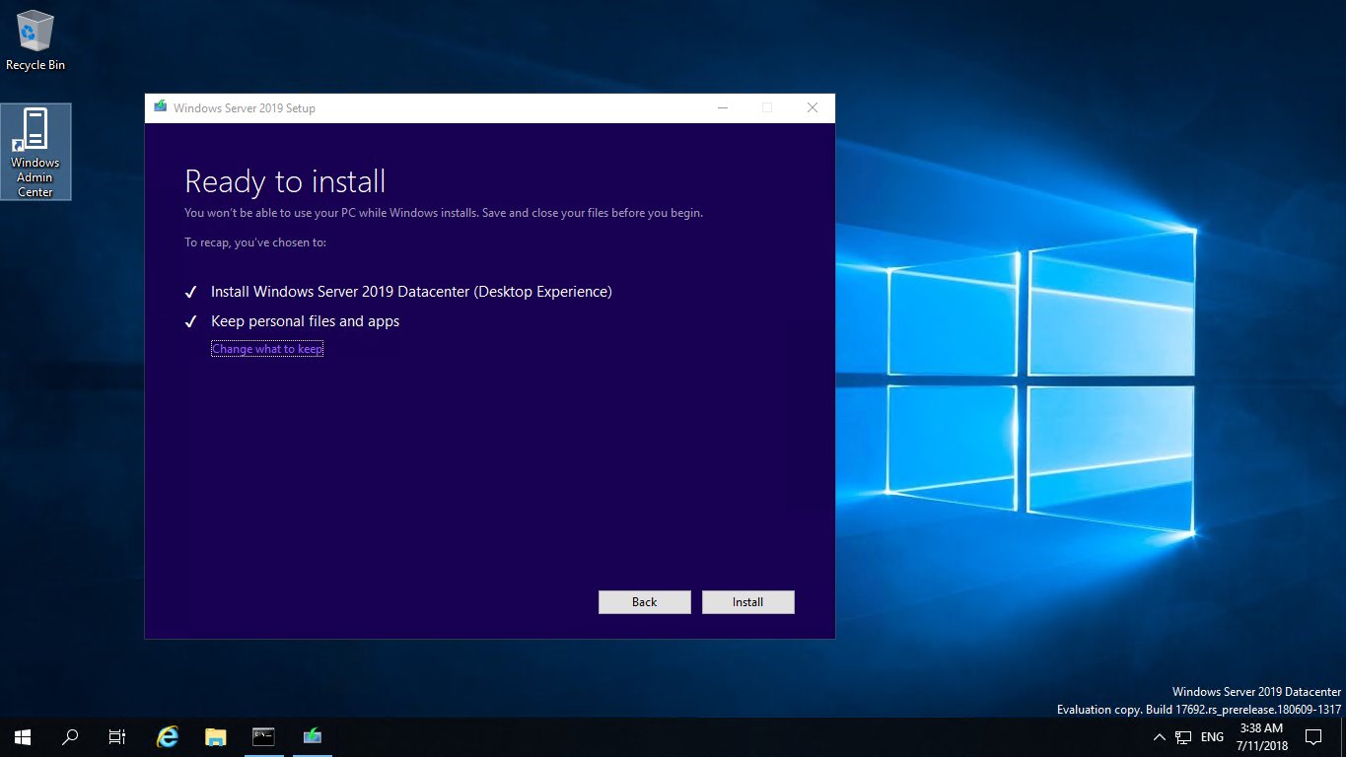Image resolution: width=1346 pixels, height=757 pixels.
Task: Open taskbar Search
Action: tap(70, 736)
